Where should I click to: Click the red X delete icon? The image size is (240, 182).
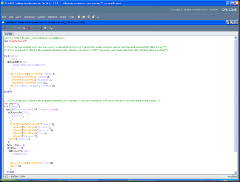tap(29, 28)
